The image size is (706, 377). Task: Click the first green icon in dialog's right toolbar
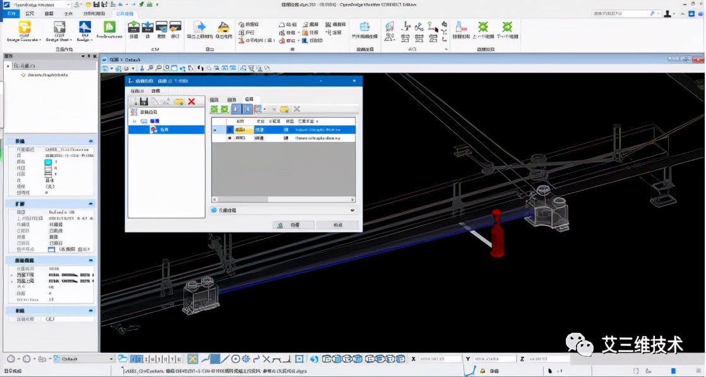(215, 109)
